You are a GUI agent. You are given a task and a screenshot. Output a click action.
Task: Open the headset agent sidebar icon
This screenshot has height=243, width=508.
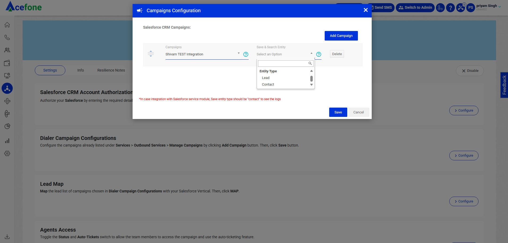7,114
